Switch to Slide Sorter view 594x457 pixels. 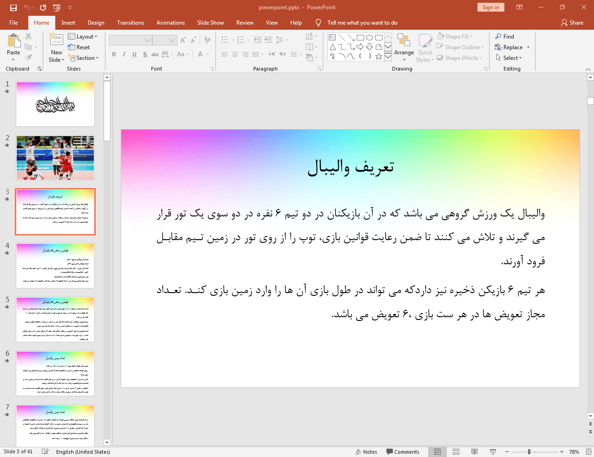[x=456, y=452]
